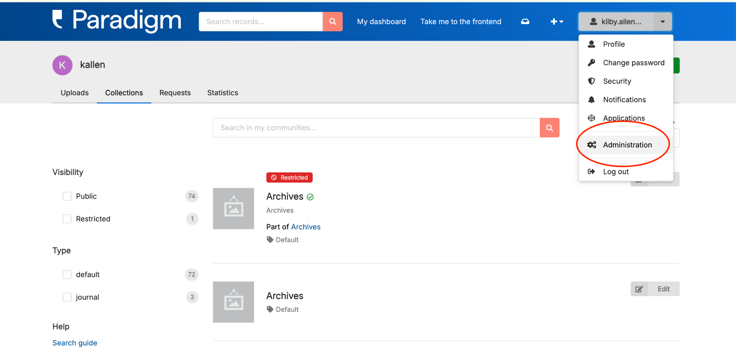The height and width of the screenshot is (355, 736).
Task: Click the second Archives placeholder thumbnail
Action: (234, 302)
